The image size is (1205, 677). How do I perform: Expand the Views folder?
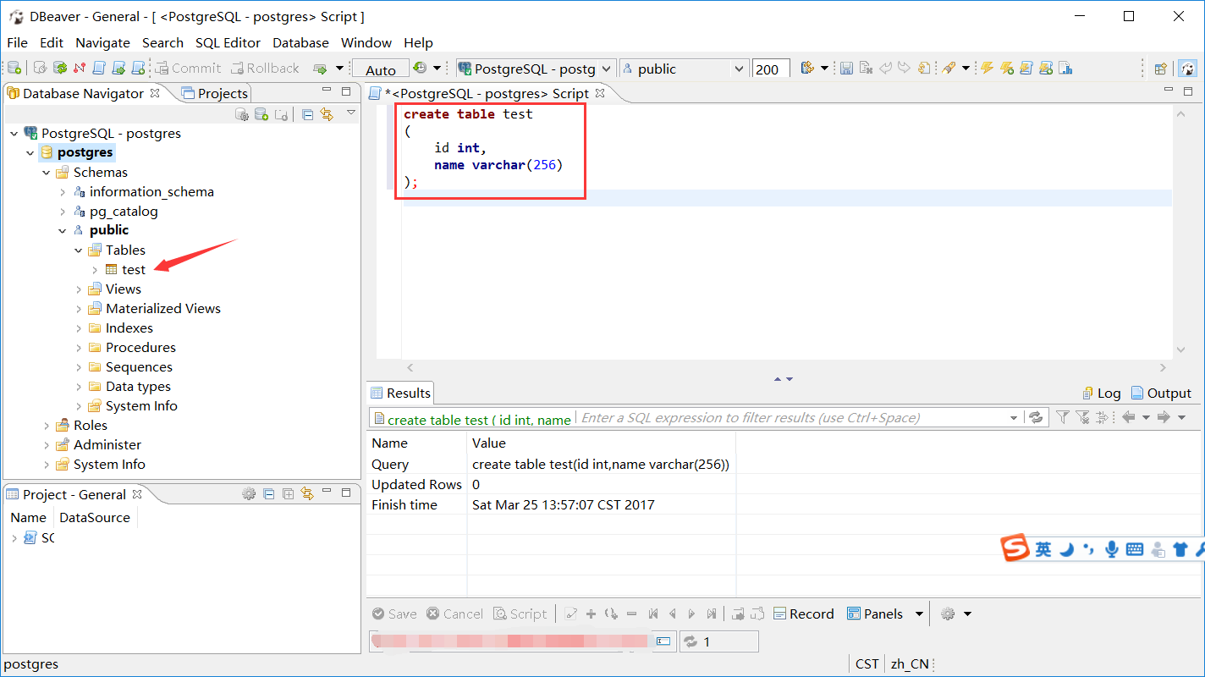[x=79, y=289]
